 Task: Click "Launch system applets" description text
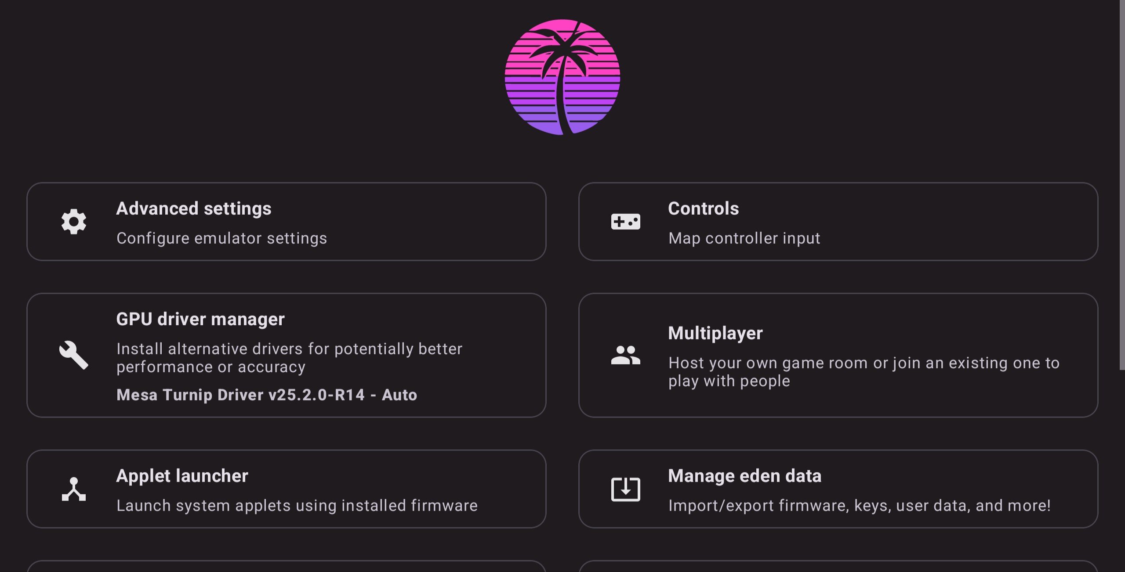(x=297, y=506)
